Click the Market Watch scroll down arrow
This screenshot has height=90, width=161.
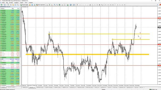point(20,85)
